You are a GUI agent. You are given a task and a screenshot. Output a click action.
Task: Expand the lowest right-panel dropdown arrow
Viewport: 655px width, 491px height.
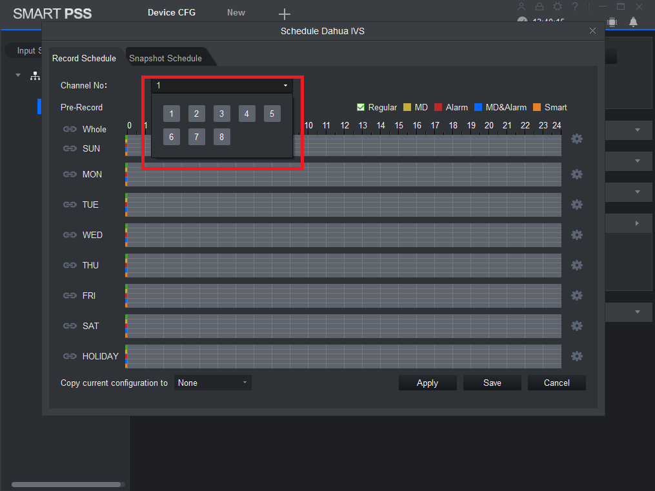638,312
